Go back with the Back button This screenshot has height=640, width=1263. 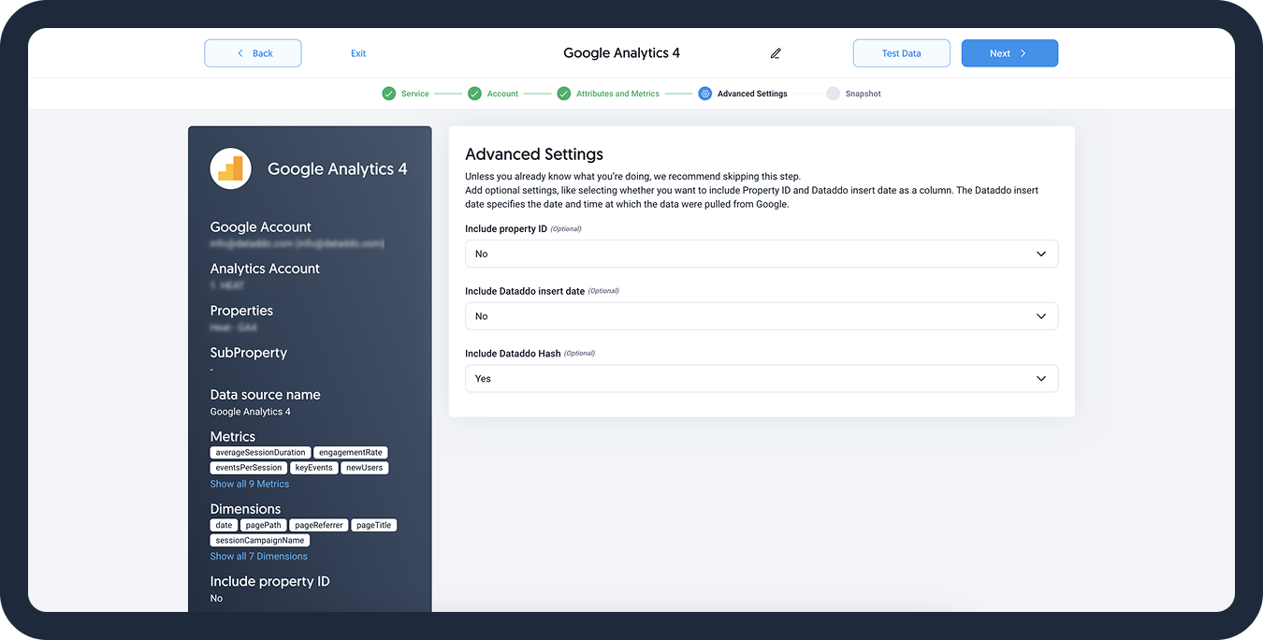click(253, 53)
